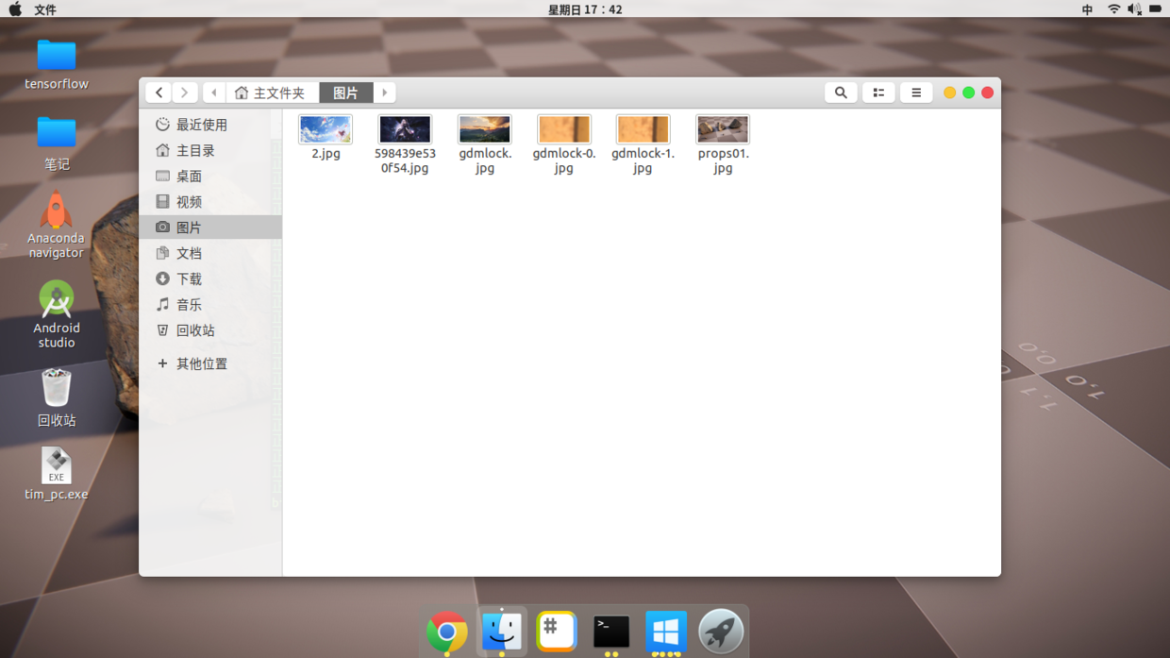
Task: Select 音乐 in the sidebar
Action: click(189, 305)
